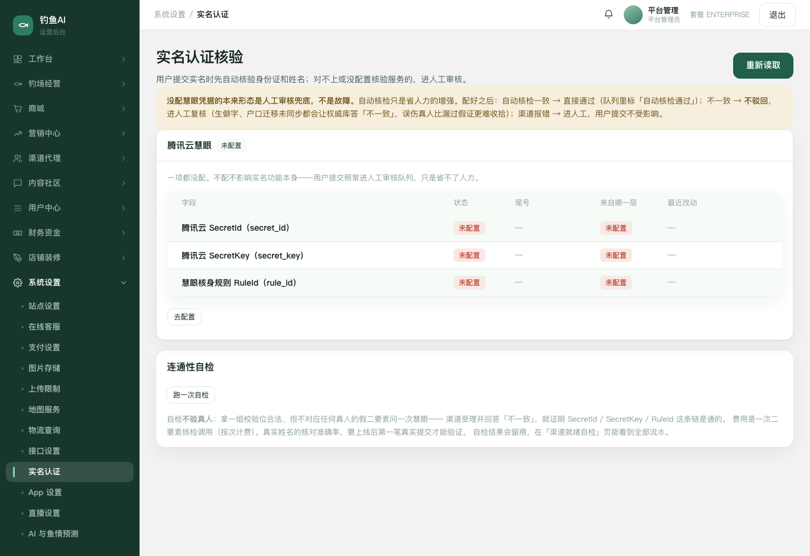The width and height of the screenshot is (810, 556).
Task: Click the 去配置 button
Action: coord(184,317)
